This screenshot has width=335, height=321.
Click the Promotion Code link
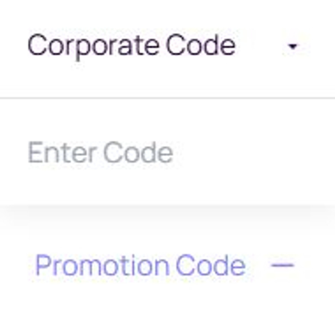[x=140, y=266]
